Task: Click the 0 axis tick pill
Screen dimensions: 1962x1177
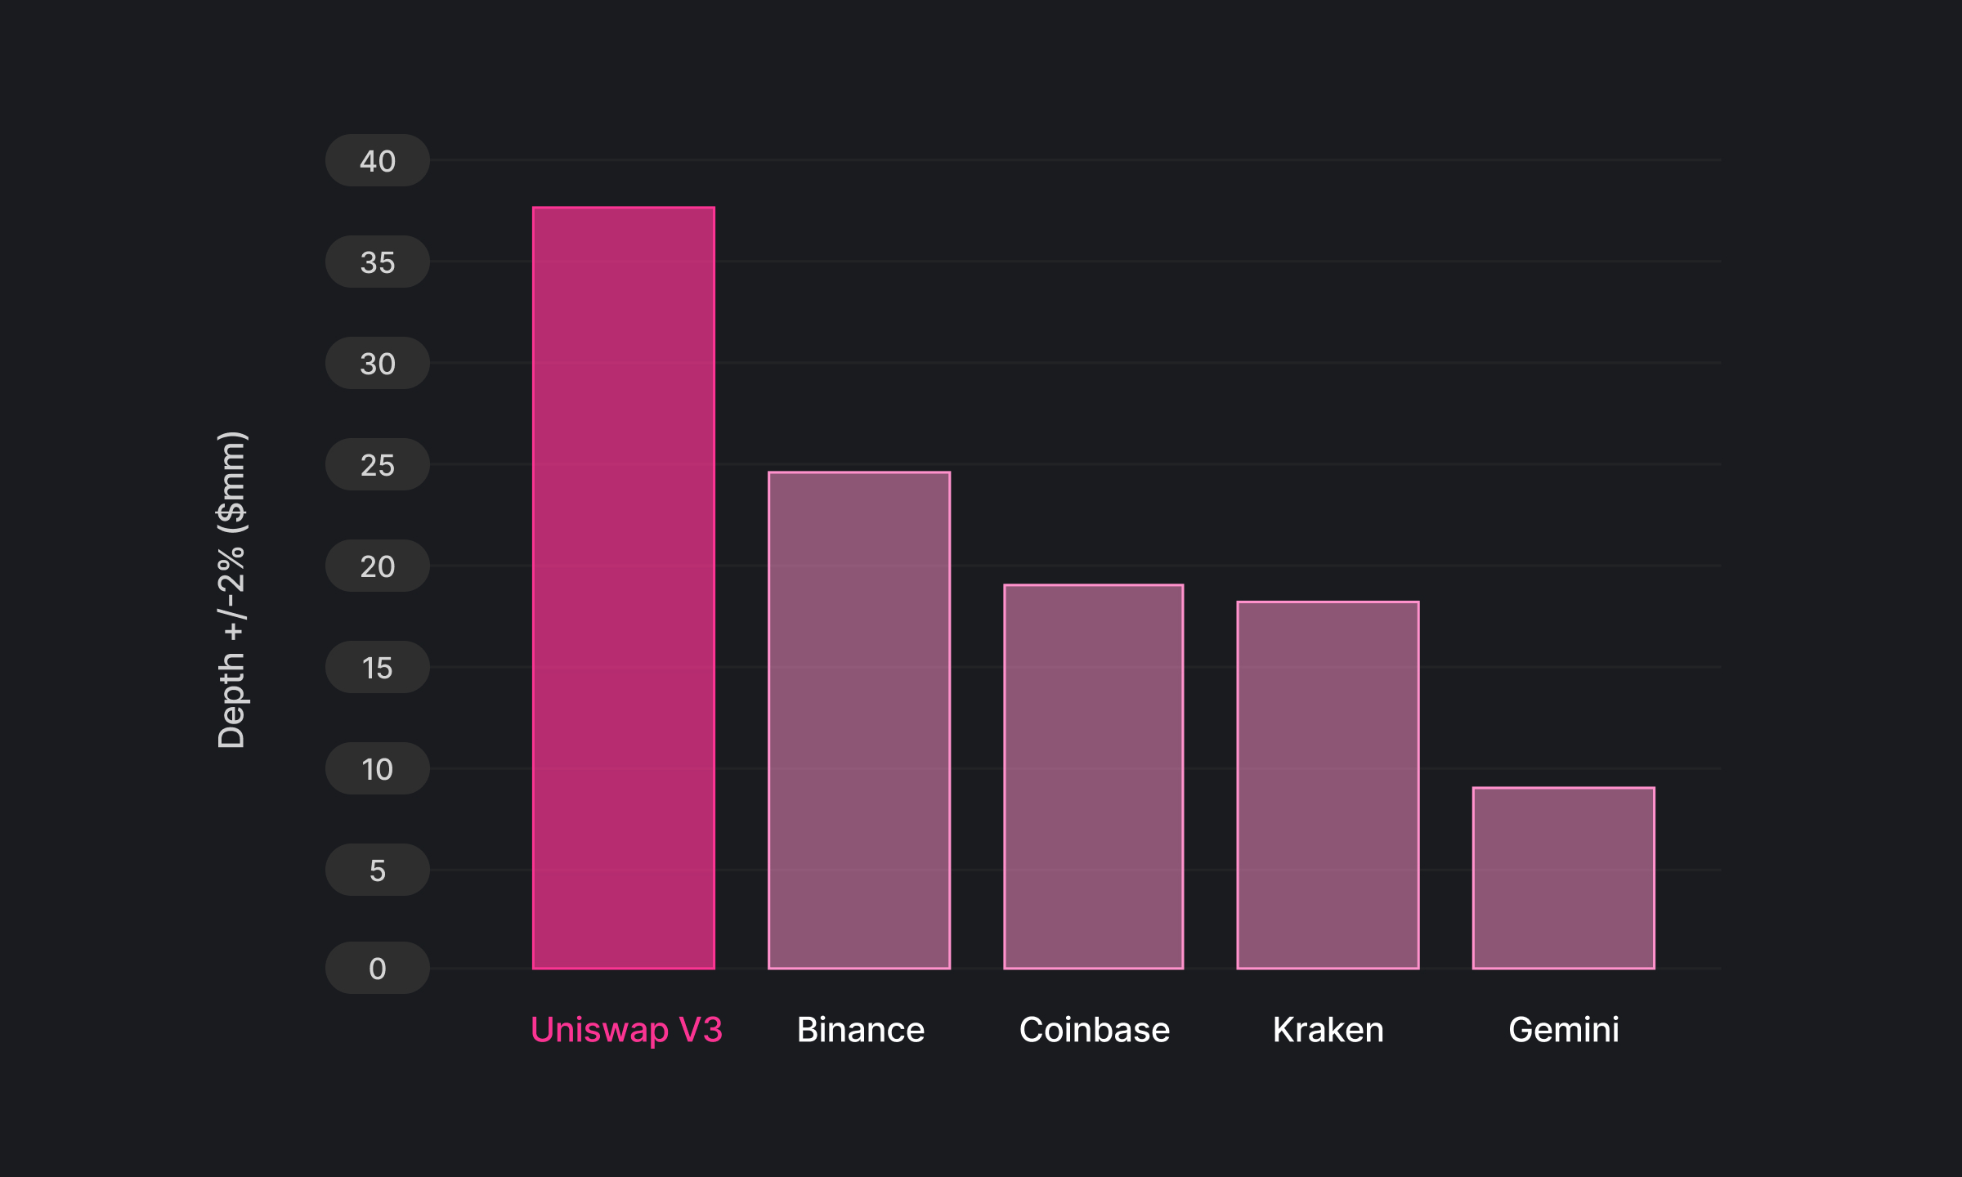Action: tap(378, 968)
